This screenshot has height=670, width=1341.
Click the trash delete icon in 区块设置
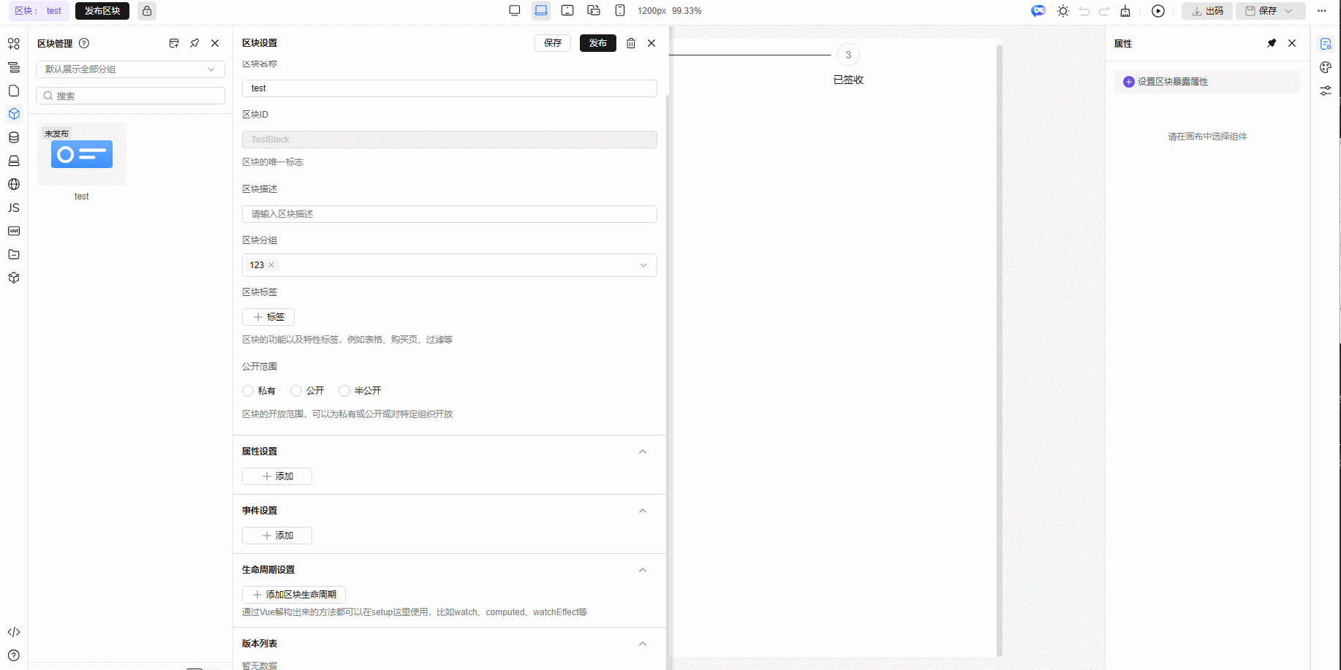[x=631, y=43]
